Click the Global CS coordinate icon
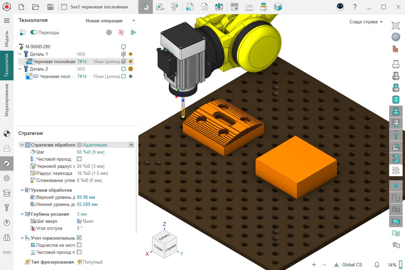Screen dimensions: 405x270 pyautogui.click(x=336, y=265)
